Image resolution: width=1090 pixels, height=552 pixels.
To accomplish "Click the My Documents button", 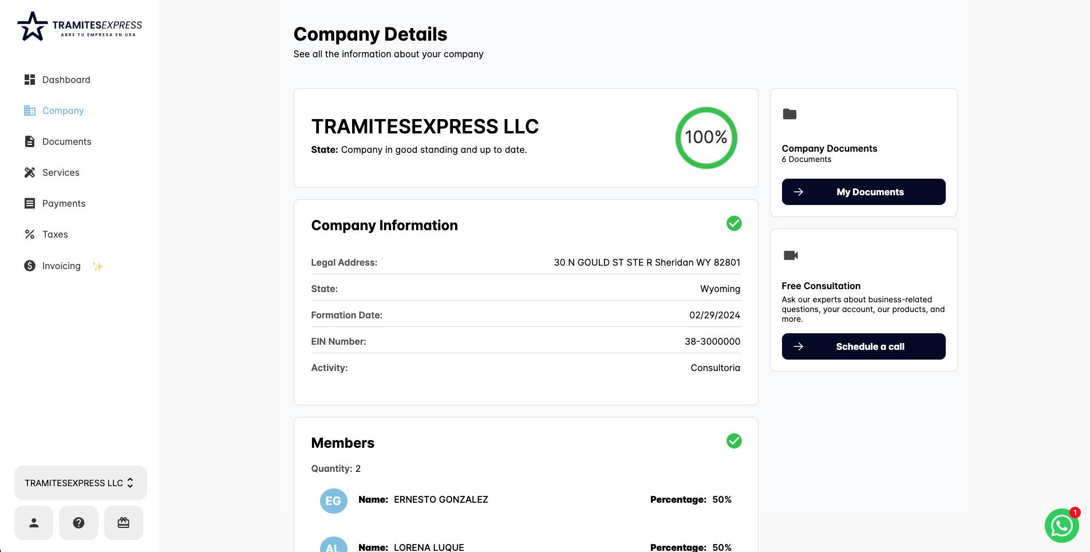I will coord(863,192).
